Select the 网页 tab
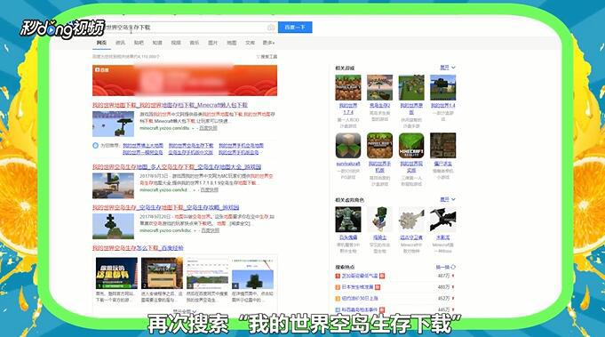 click(x=101, y=43)
